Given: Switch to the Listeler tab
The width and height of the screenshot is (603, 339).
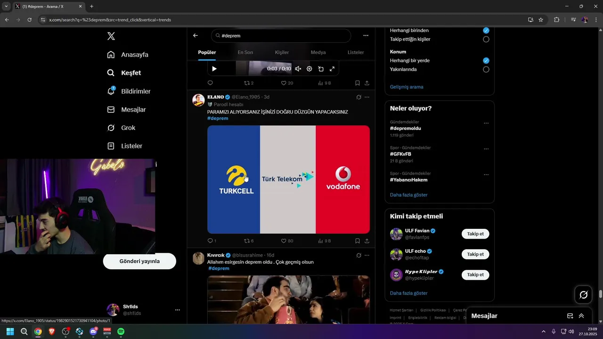Looking at the screenshot, I should pos(356,52).
